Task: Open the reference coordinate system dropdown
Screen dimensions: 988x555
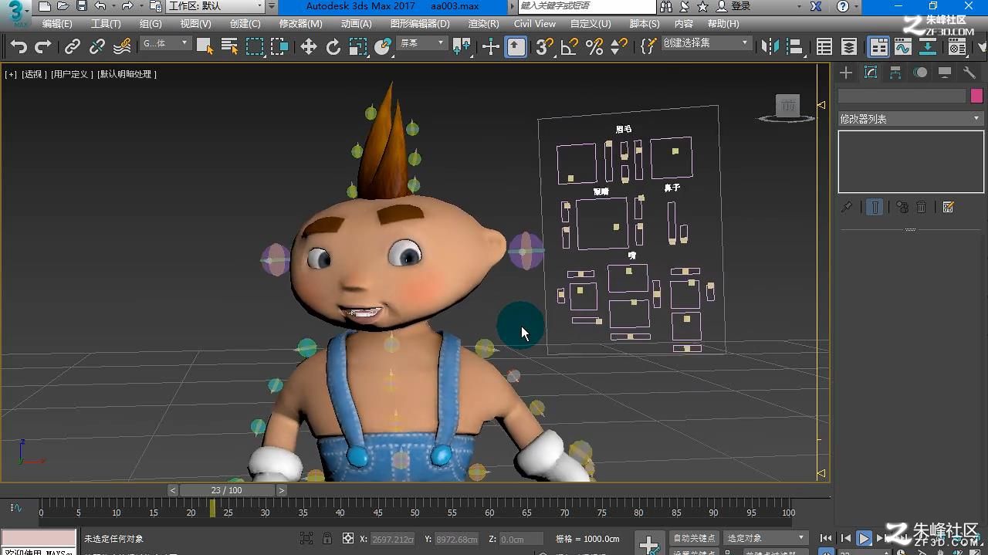Action: tap(421, 44)
